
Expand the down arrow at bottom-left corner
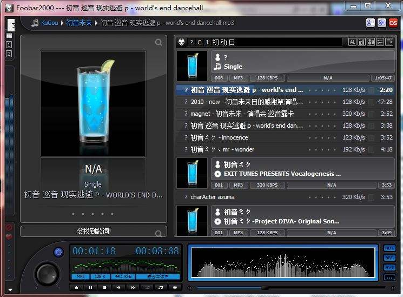(x=10, y=290)
